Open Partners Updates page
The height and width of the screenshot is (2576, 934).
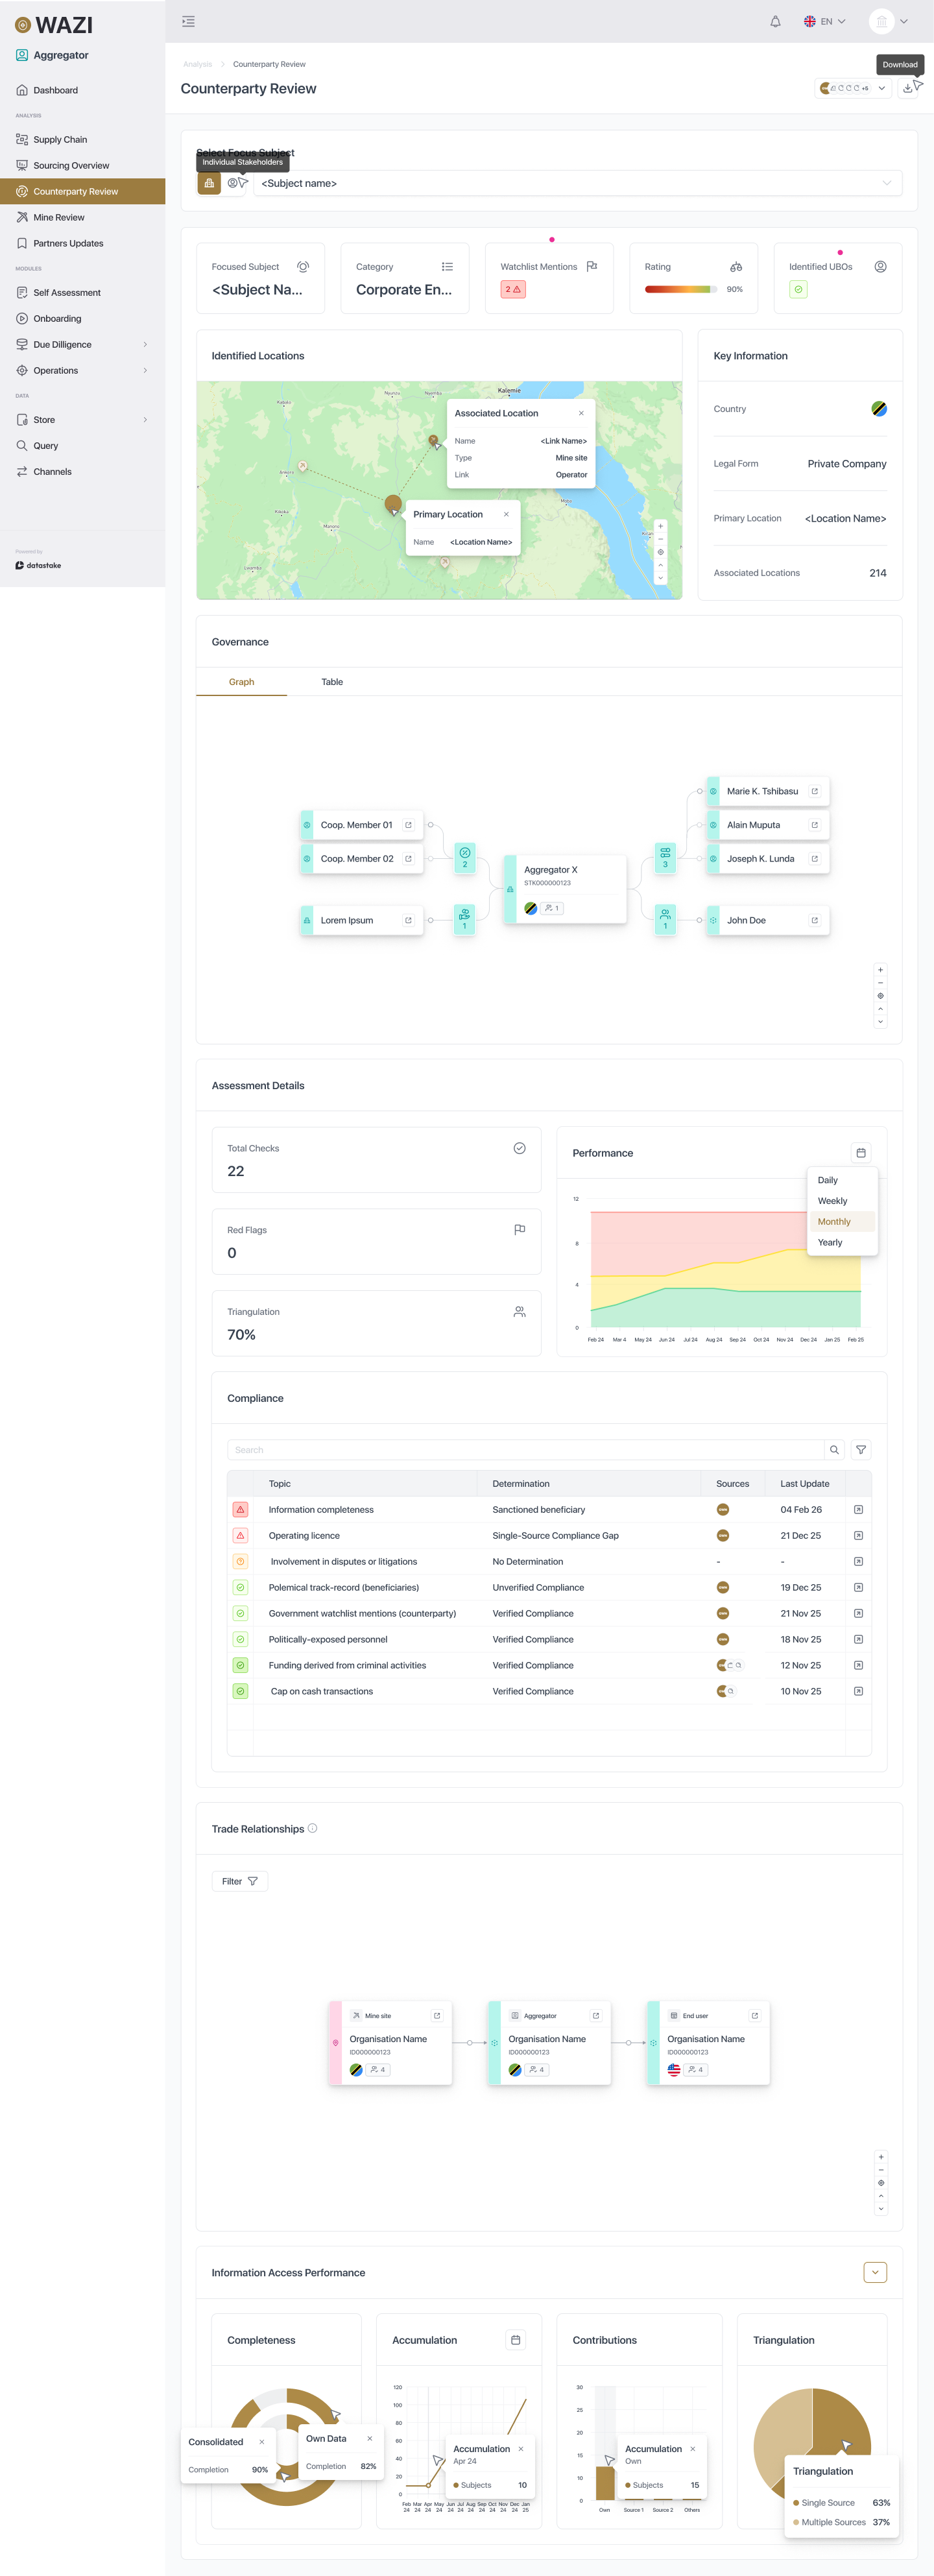pos(82,244)
